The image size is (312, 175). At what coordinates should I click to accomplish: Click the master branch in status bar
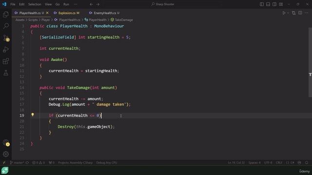[17, 162]
